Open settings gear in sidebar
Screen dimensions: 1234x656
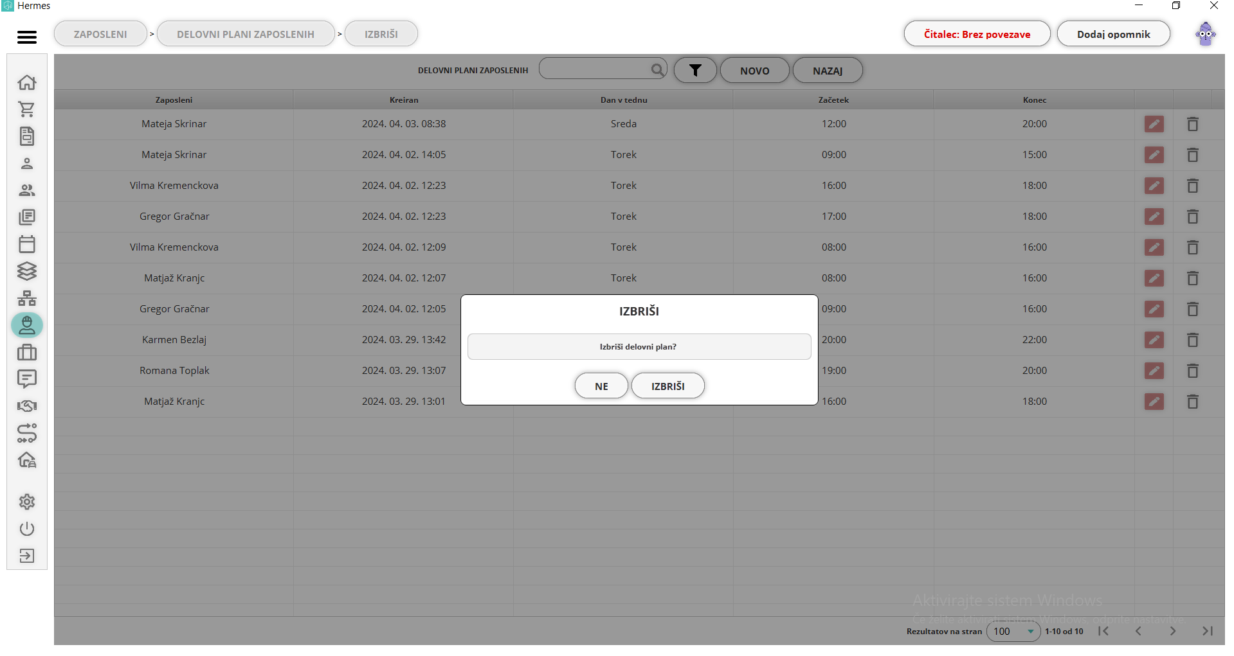(27, 502)
